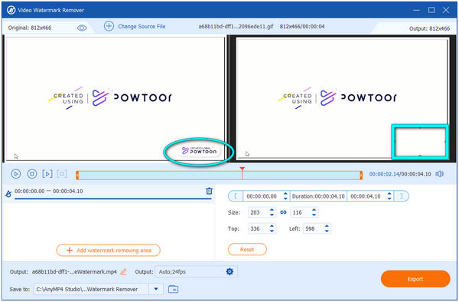Play the video preview
459x302 pixels.
(x=16, y=174)
